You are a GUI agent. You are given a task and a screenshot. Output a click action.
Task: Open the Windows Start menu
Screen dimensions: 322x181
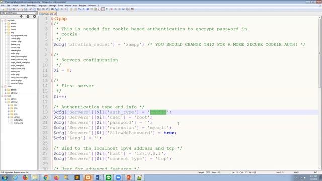(5, 177)
